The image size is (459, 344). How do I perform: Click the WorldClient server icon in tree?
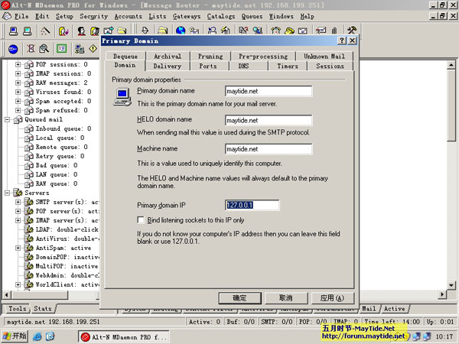[x=28, y=285]
